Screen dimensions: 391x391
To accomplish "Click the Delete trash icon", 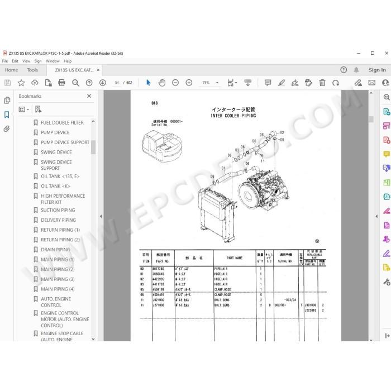I will [322, 83].
